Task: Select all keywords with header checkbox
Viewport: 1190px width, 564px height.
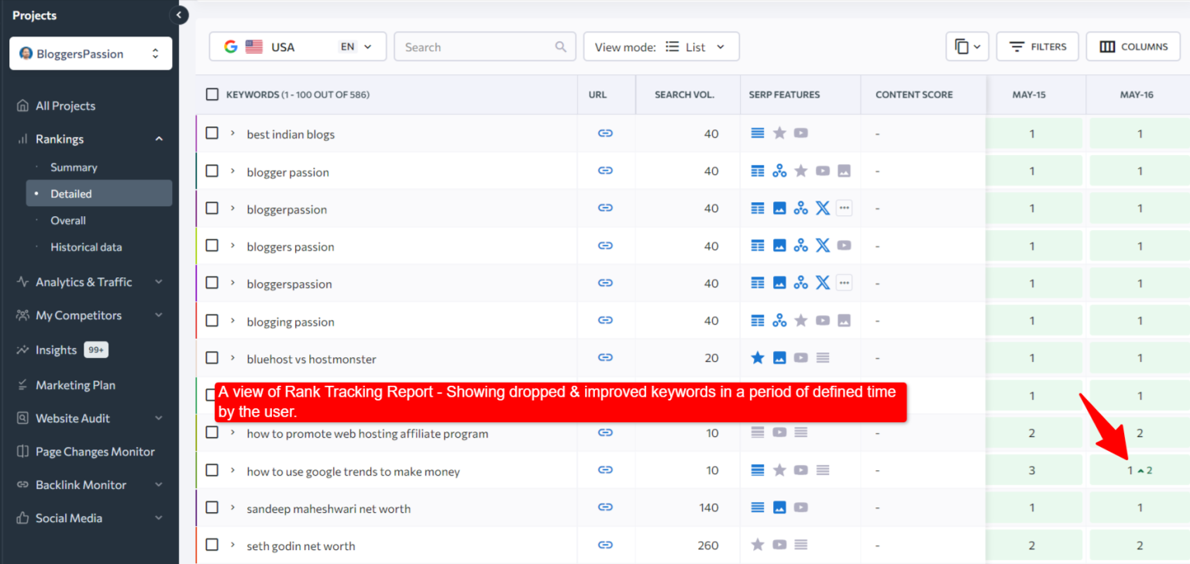Action: 212,95
